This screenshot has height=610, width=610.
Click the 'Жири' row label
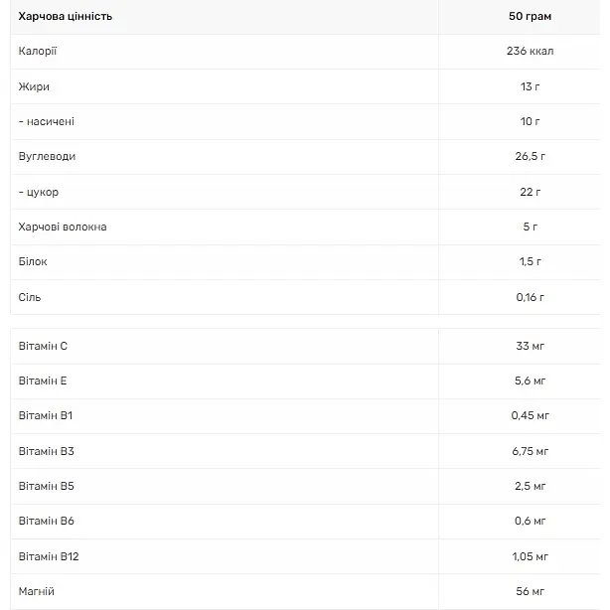(x=34, y=86)
